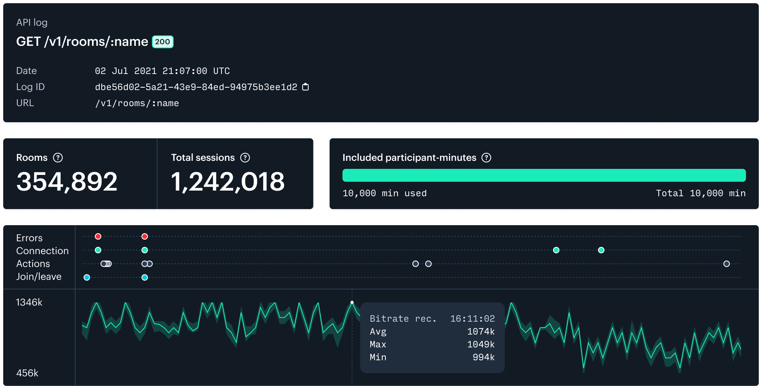Click the second Connection event marker dot
Screen dimensions: 762x386
[144, 250]
